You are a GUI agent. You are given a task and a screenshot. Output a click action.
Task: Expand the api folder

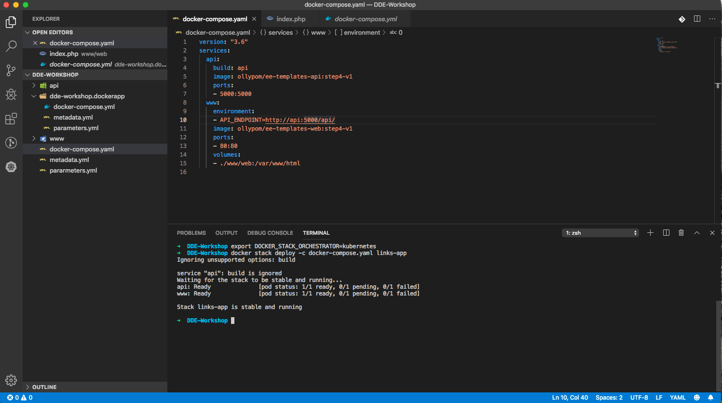(34, 85)
